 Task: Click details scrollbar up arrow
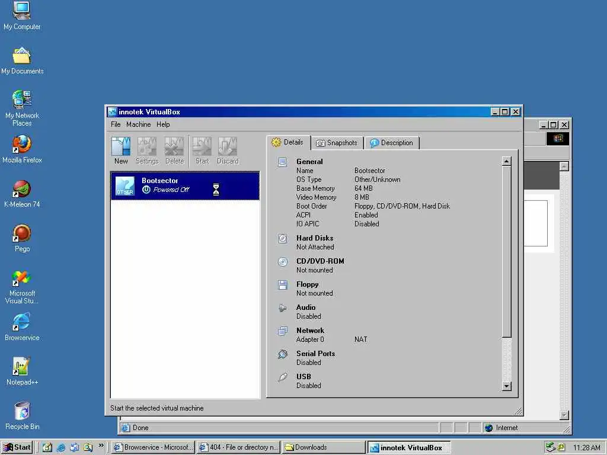pos(506,161)
